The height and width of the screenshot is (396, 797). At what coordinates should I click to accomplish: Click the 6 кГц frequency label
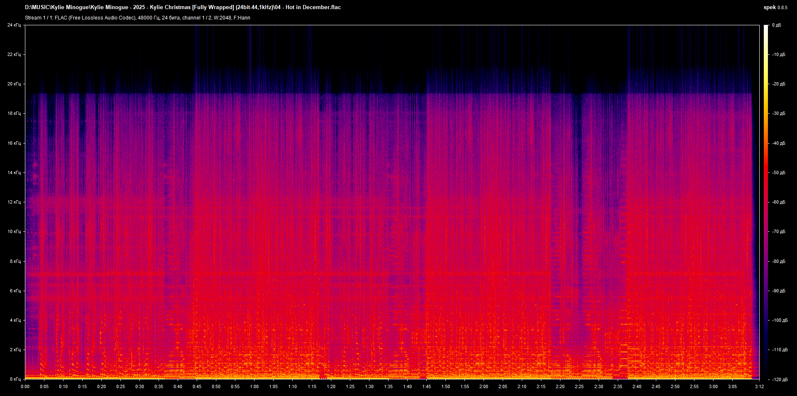15,291
